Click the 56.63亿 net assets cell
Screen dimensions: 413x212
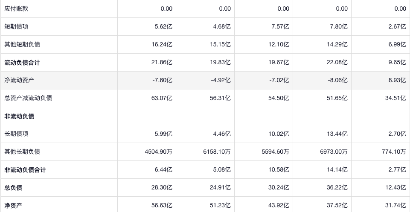tap(163, 206)
